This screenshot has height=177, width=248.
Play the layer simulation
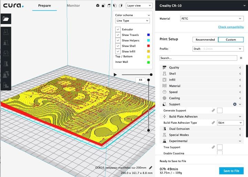pyautogui.click(x=115, y=75)
